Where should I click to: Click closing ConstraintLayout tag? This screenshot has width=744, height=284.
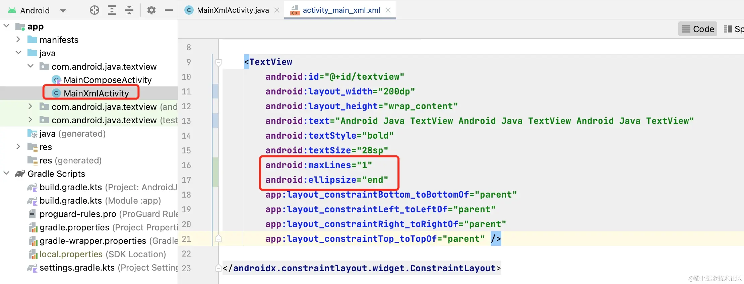(362, 268)
